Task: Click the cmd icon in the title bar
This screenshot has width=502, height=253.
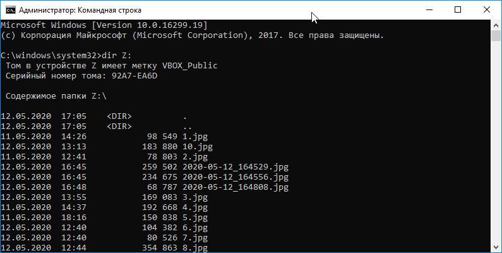Action: 10,10
